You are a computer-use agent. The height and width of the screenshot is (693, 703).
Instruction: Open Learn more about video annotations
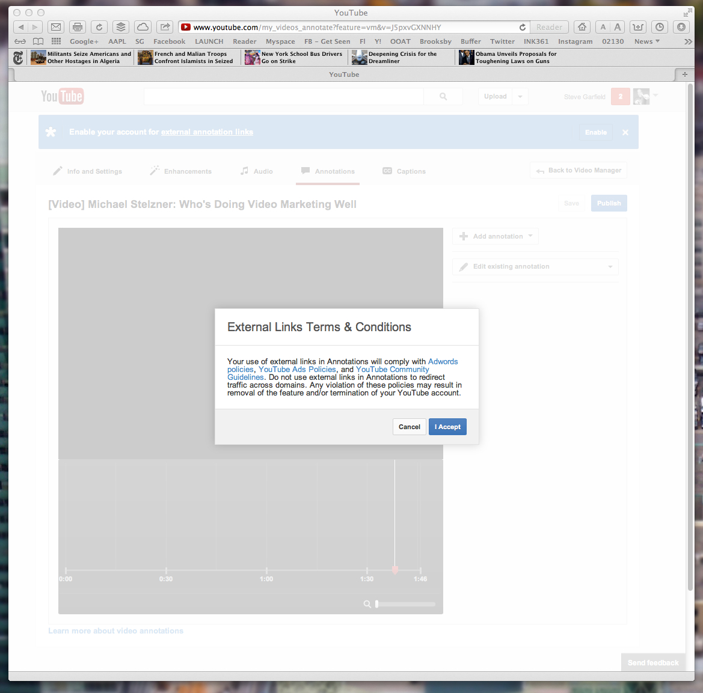(x=115, y=630)
